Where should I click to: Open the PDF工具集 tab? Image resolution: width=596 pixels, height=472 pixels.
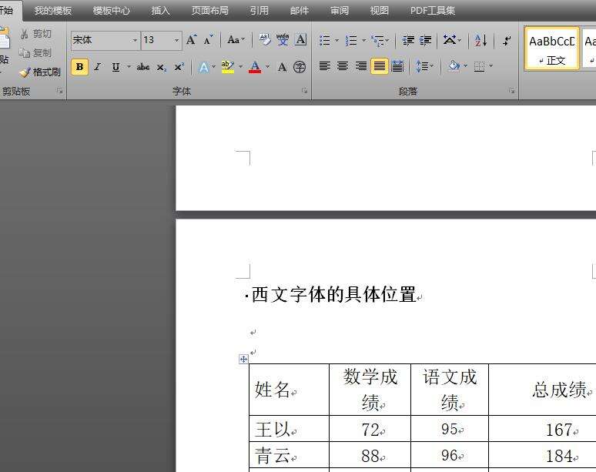(x=433, y=11)
